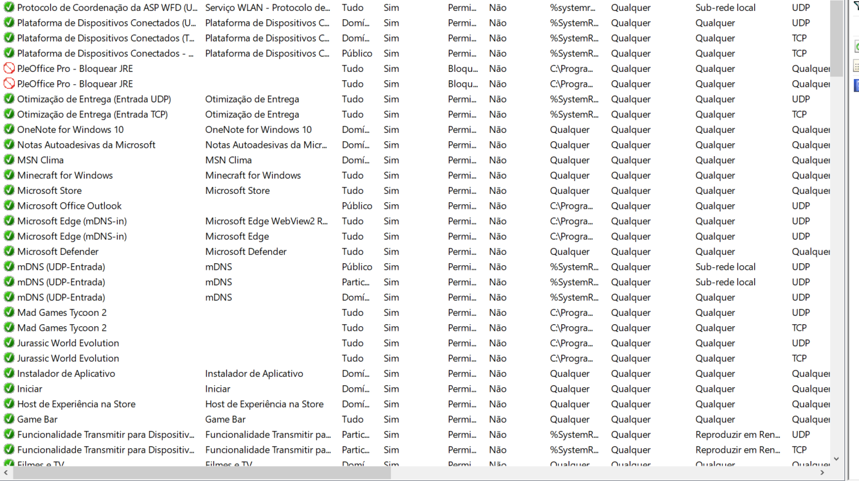Image resolution: width=859 pixels, height=481 pixels.
Task: Click the horizontal scrollbar thumb
Action: [201, 473]
